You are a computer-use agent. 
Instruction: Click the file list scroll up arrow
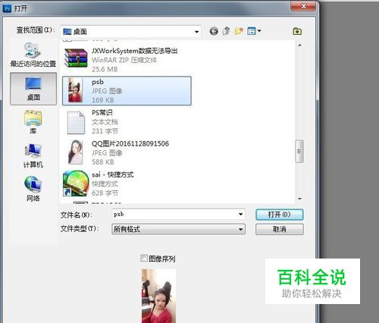coord(299,45)
